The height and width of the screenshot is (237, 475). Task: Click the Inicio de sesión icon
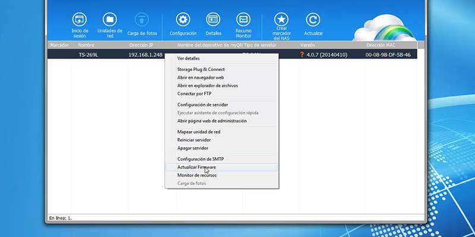pyautogui.click(x=80, y=20)
